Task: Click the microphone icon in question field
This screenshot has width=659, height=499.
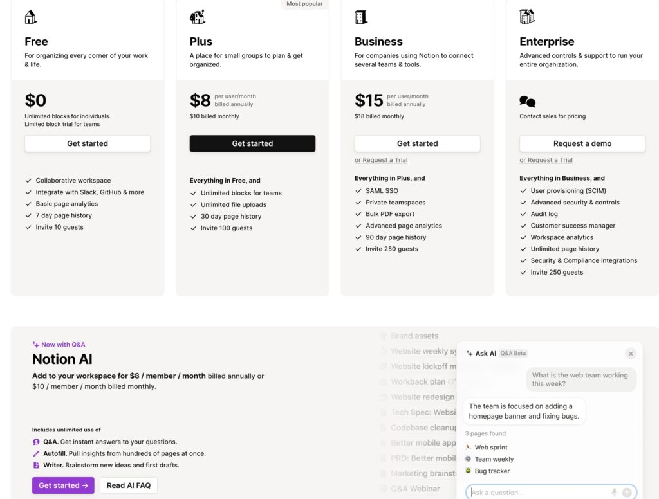Action: click(x=615, y=493)
